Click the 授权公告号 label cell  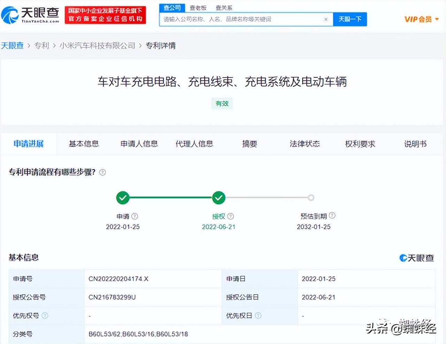point(46,297)
